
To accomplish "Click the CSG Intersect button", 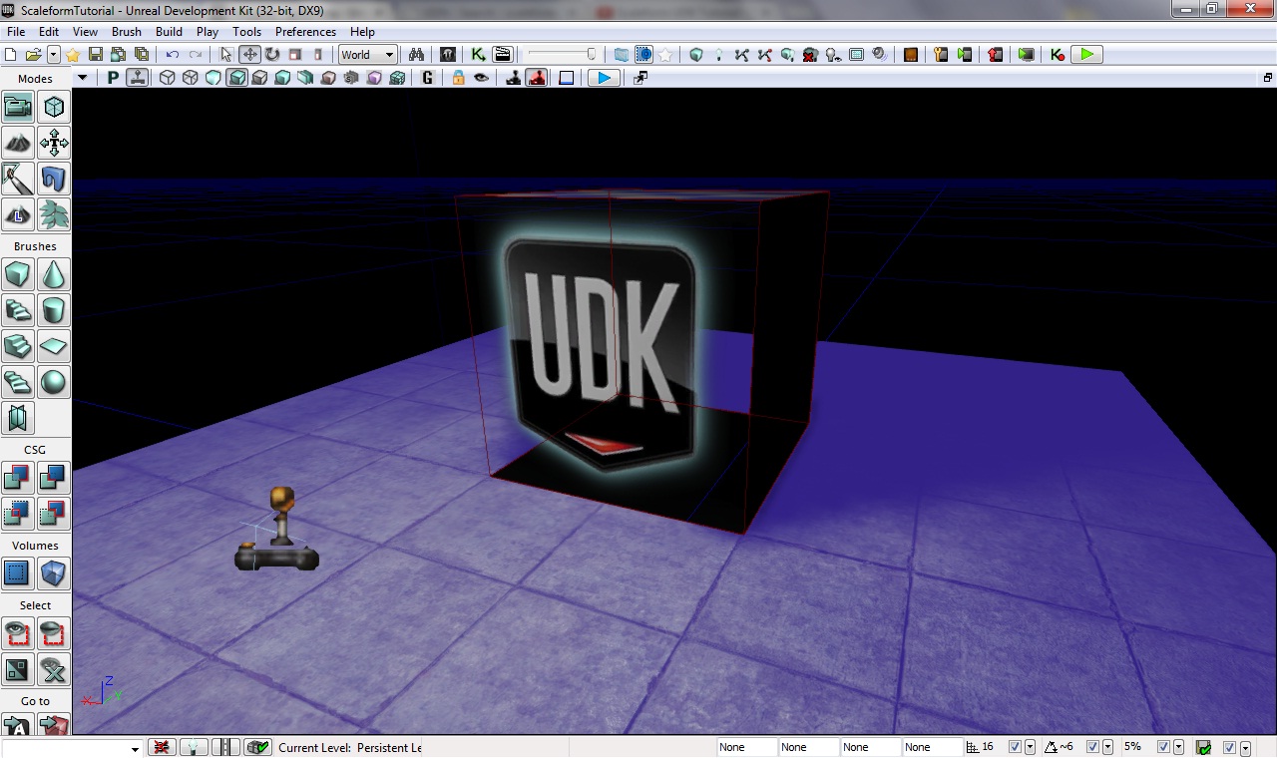I will pos(18,514).
